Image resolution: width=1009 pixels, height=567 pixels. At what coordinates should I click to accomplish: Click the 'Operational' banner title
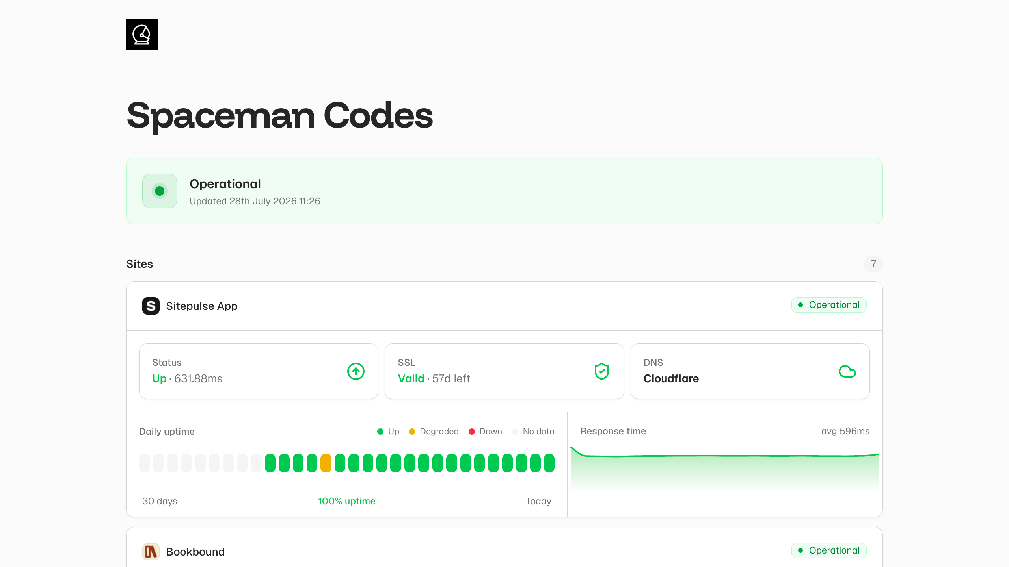click(225, 184)
